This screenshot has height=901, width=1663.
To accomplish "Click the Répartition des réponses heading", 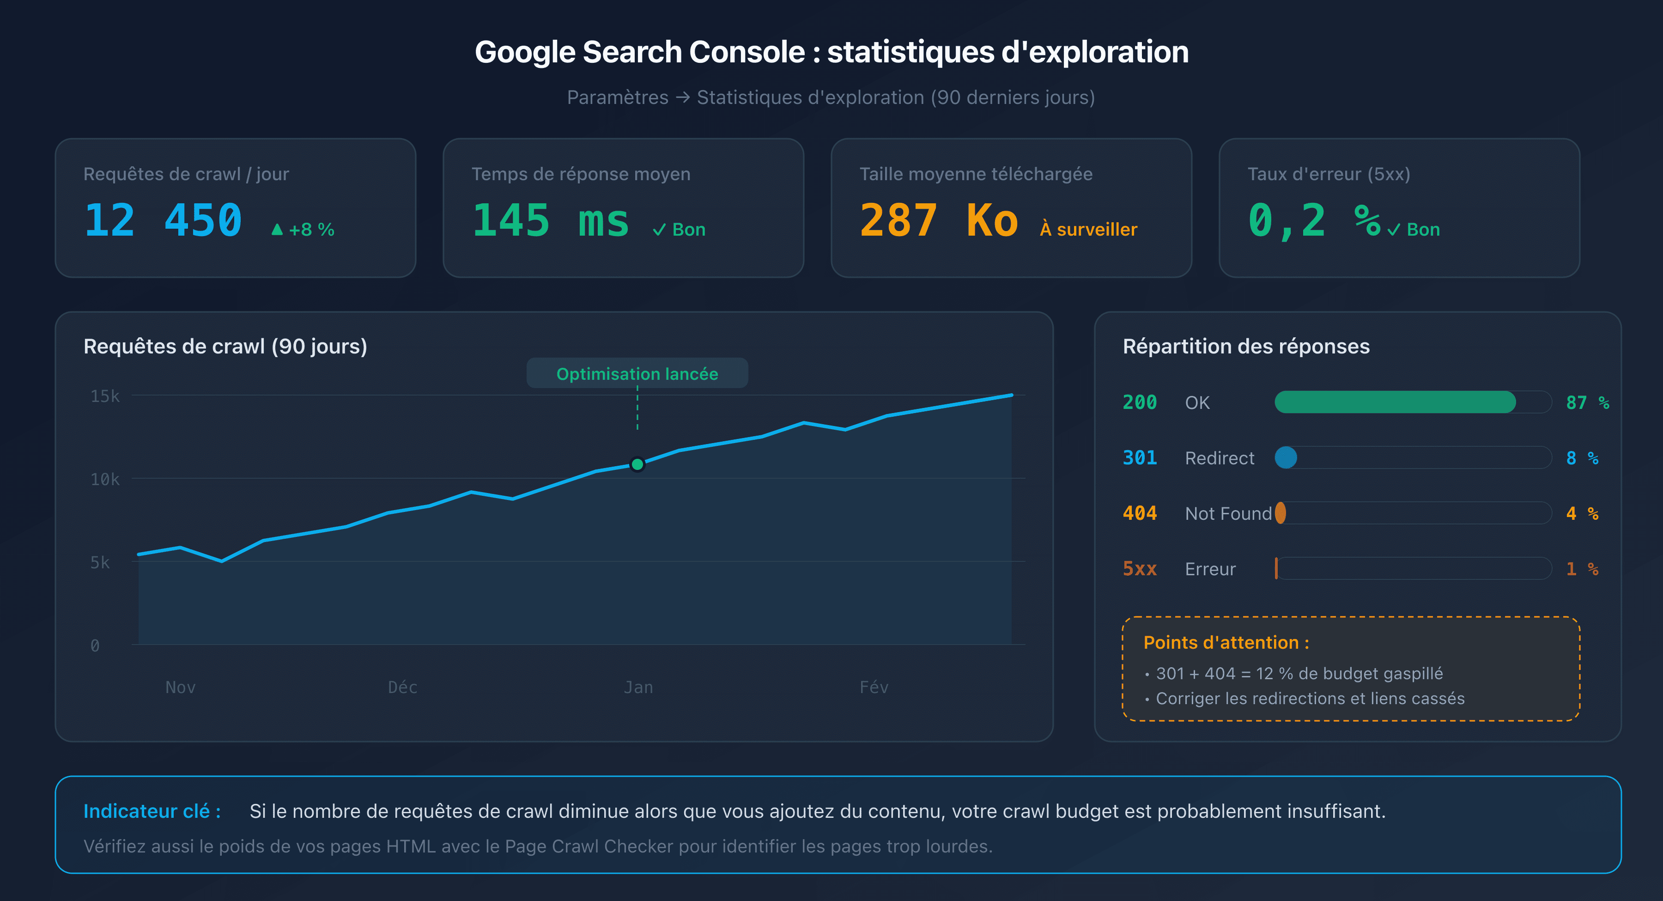I will coord(1246,346).
